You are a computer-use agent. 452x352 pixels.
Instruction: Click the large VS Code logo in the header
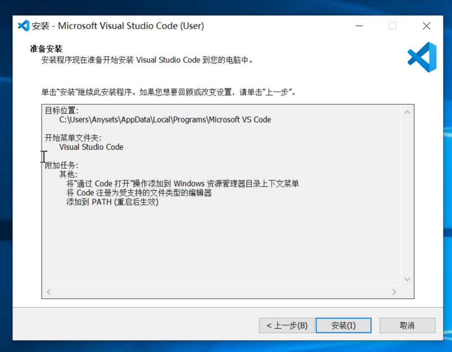coord(422,57)
